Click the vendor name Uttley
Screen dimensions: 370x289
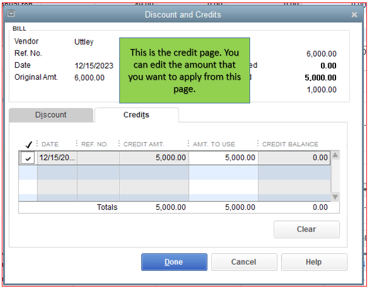click(x=84, y=42)
